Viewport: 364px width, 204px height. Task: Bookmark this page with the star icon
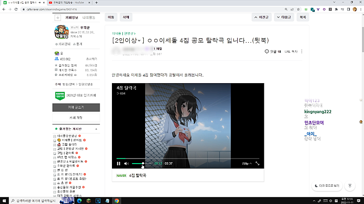pyautogui.click(x=298, y=9)
